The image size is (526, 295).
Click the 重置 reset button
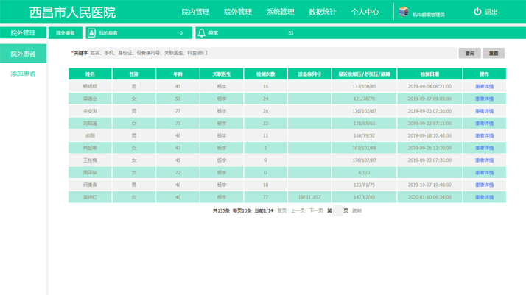(494, 53)
